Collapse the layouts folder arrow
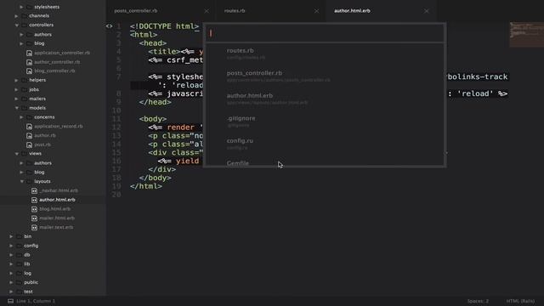Image resolution: width=544 pixels, height=306 pixels. (21, 181)
